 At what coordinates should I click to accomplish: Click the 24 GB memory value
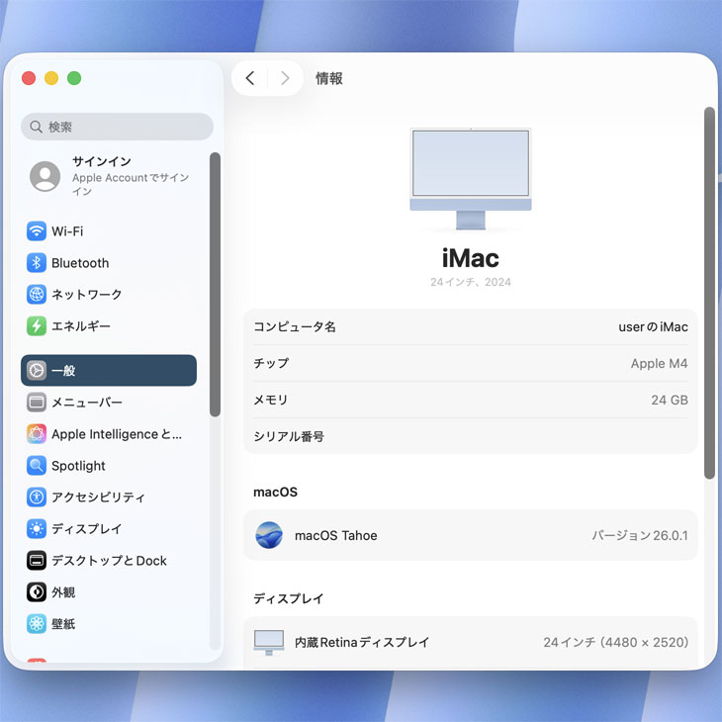coord(670,400)
